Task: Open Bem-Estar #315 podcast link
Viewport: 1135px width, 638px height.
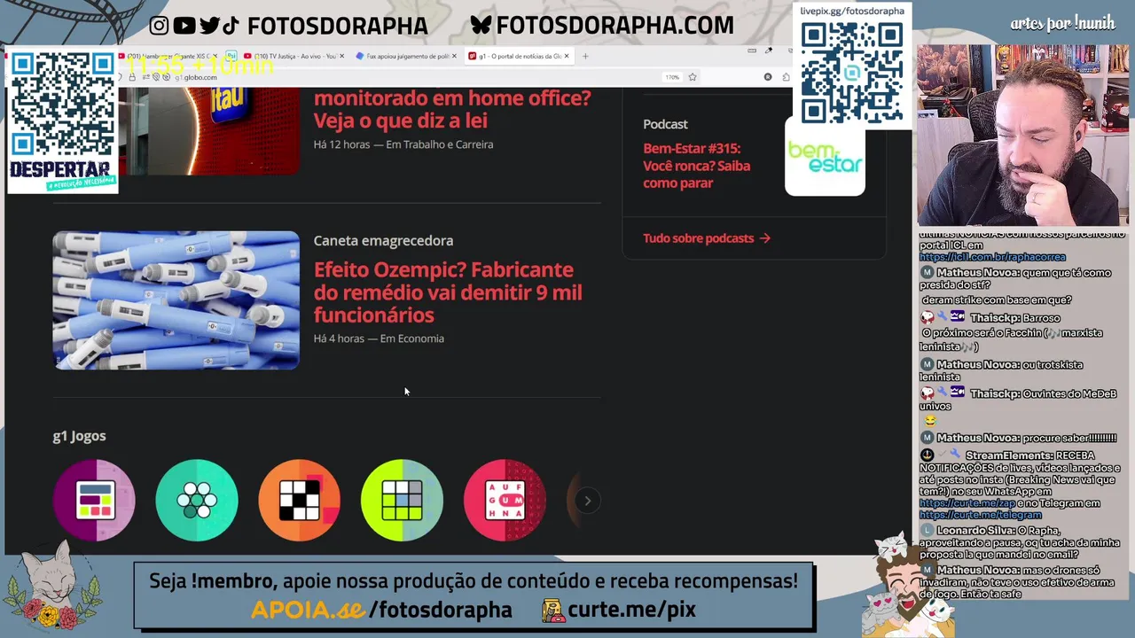Action: (696, 166)
